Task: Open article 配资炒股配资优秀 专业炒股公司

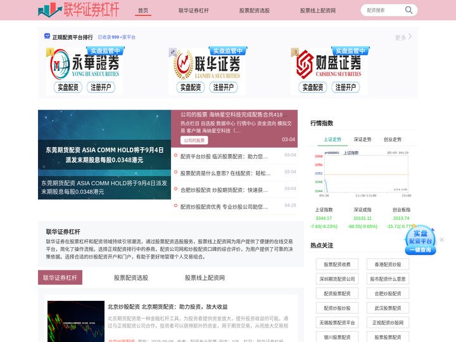Action: (224, 206)
